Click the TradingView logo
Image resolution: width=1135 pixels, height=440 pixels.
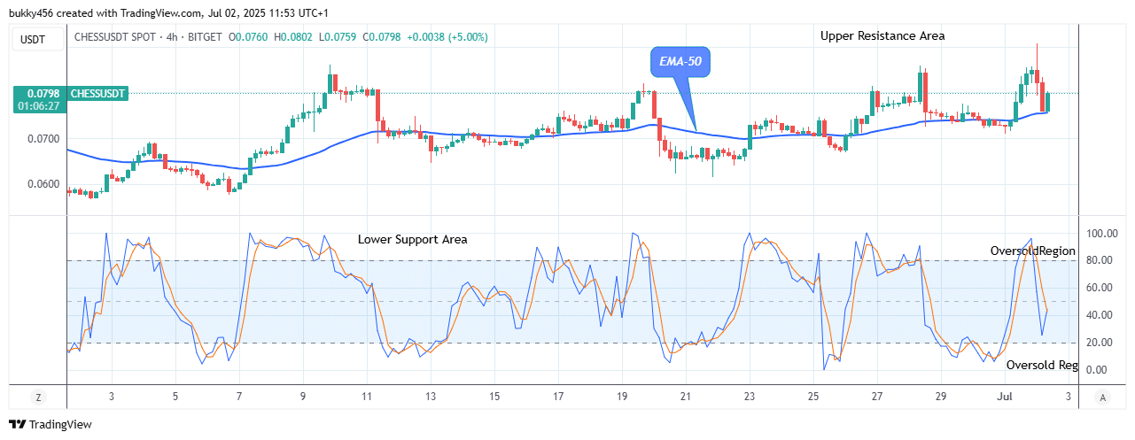click(51, 425)
